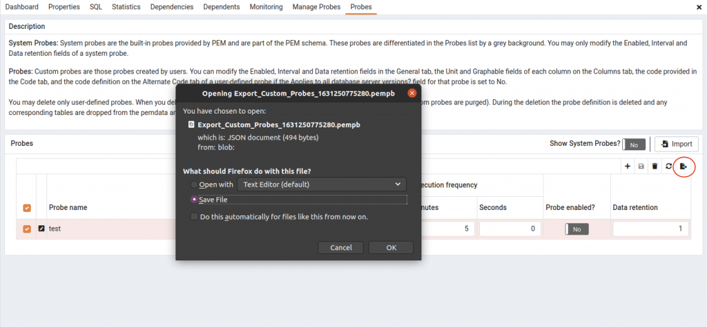Click the export probes icon
The height and width of the screenshot is (327, 707).
684,166
